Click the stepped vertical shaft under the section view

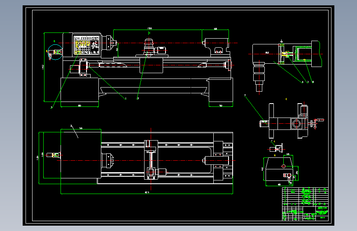pyautogui.click(x=259, y=77)
